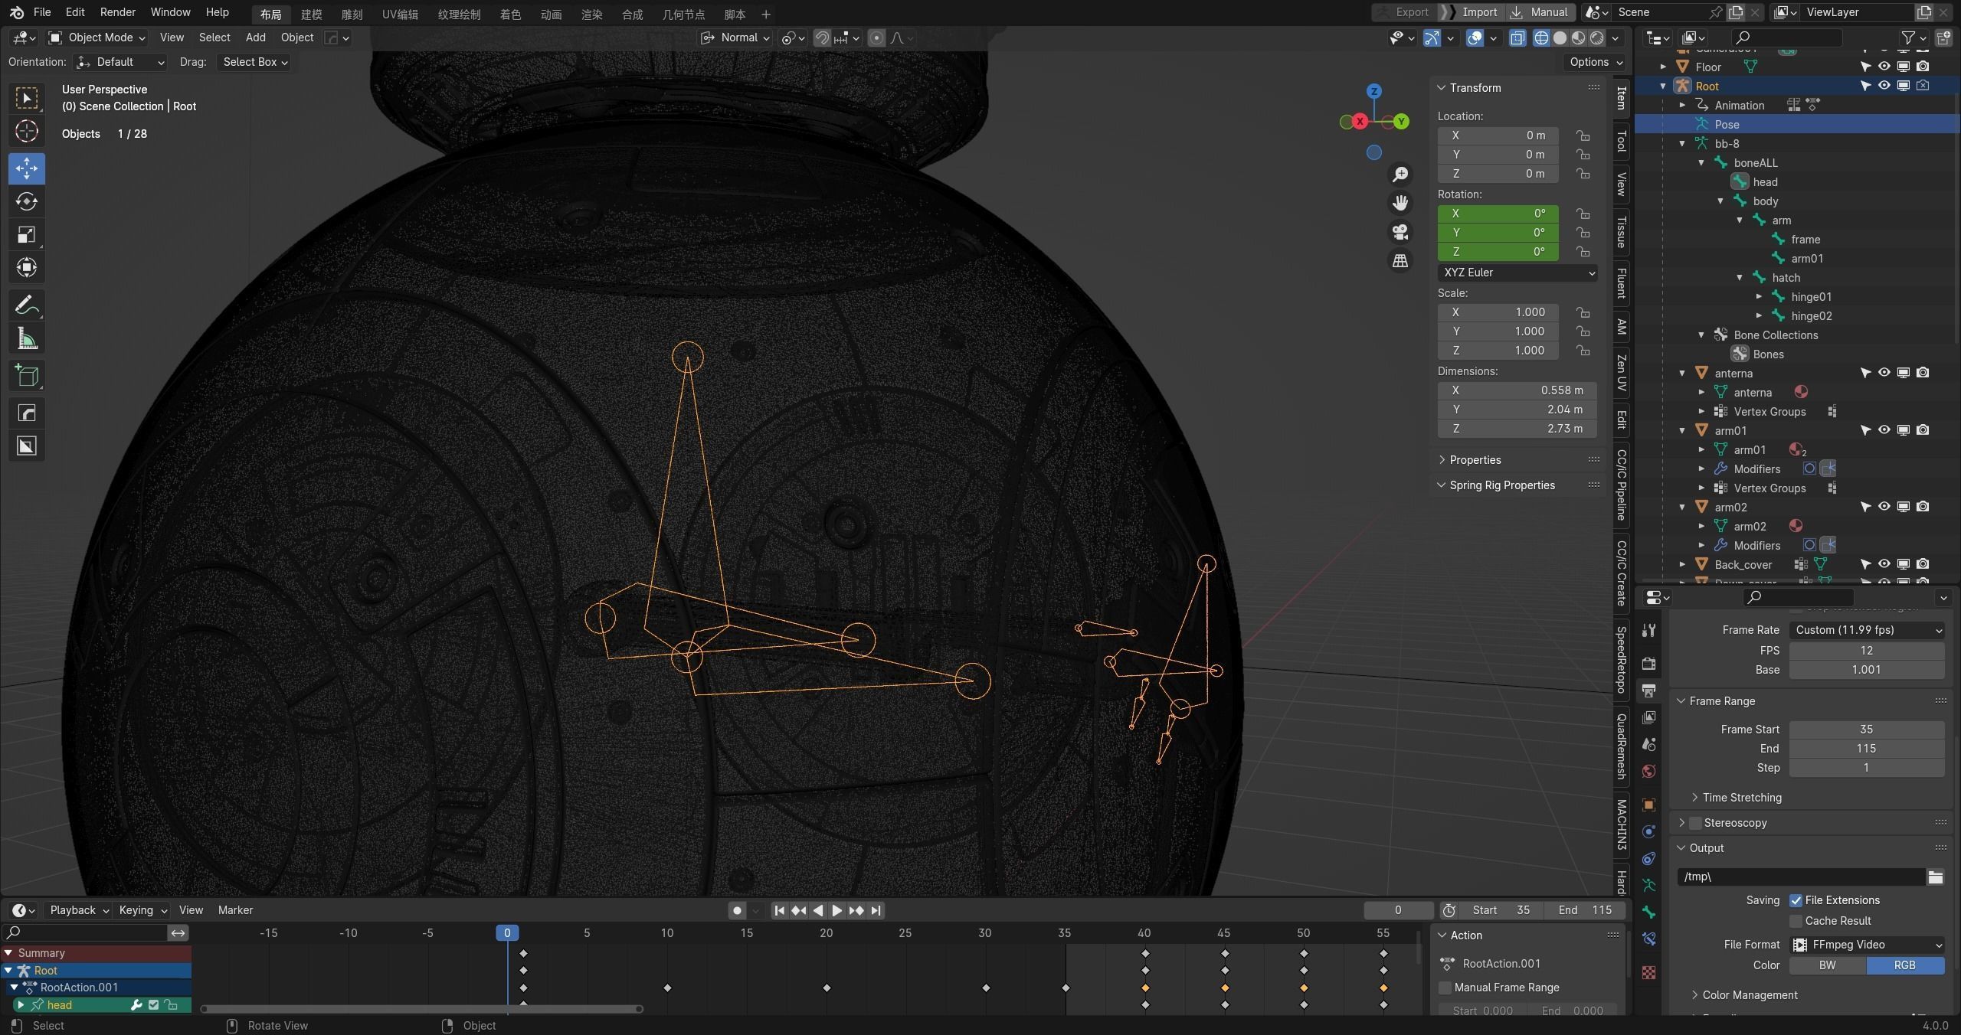Hide the anterna object eye icon
This screenshot has height=1035, width=1961.
1884,373
